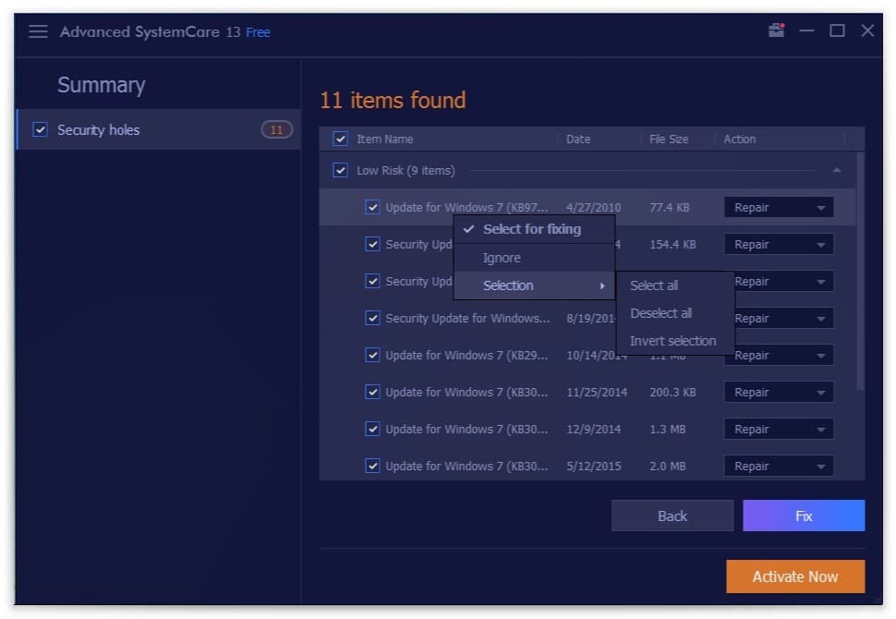Click the Back button
The width and height of the screenshot is (896, 619).
coord(672,516)
